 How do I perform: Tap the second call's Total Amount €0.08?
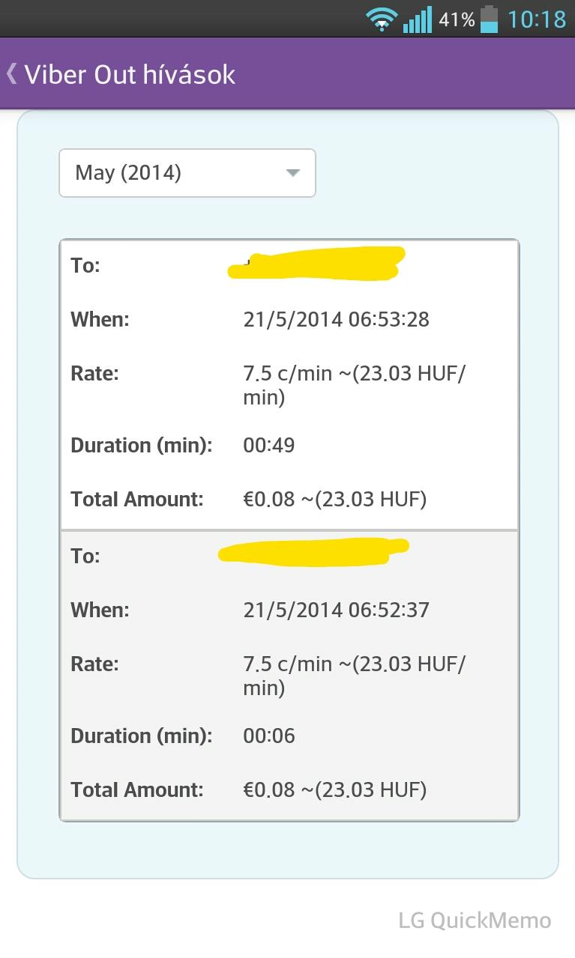(269, 790)
